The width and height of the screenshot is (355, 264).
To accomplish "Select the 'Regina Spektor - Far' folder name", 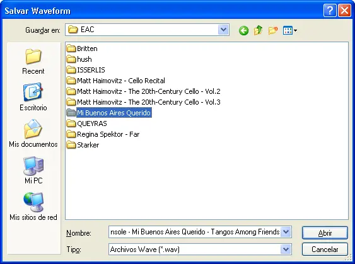I will [x=108, y=134].
